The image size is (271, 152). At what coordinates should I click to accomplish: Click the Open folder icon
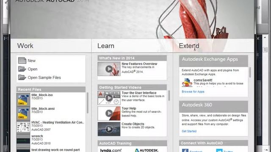22,69
